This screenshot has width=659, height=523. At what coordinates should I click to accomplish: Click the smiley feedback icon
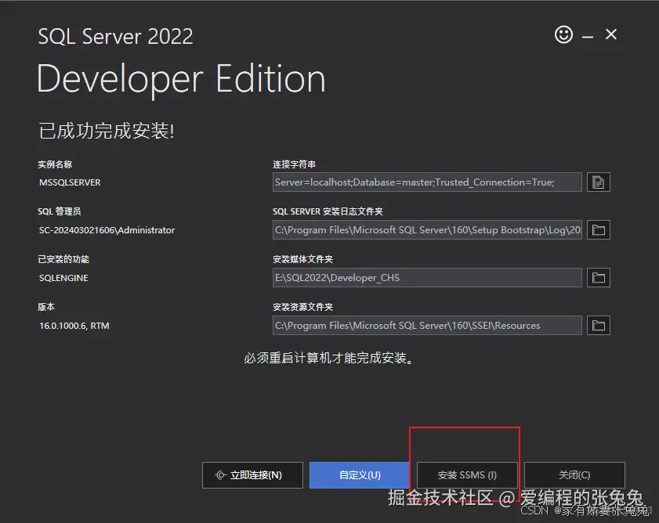563,34
